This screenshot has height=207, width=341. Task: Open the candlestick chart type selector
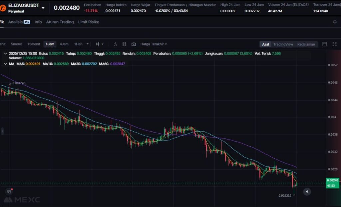[99, 44]
